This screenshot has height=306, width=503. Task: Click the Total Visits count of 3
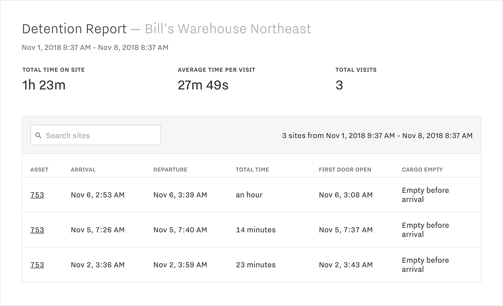tap(339, 85)
